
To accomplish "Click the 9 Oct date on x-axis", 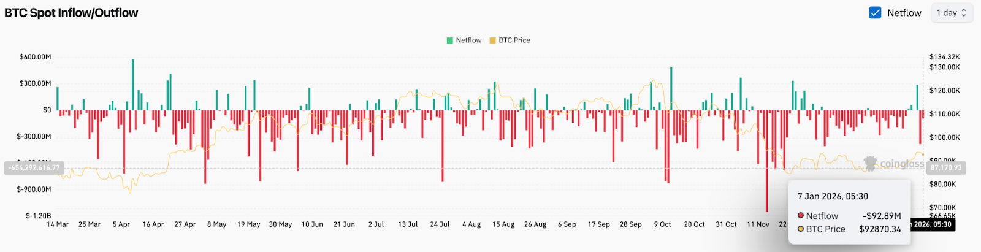I will (x=663, y=224).
